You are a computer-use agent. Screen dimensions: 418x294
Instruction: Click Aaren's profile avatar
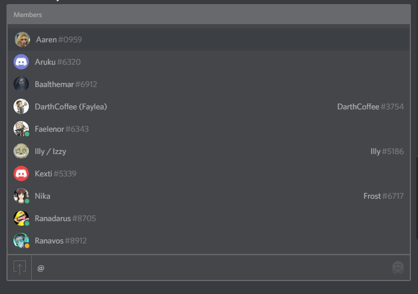22,39
